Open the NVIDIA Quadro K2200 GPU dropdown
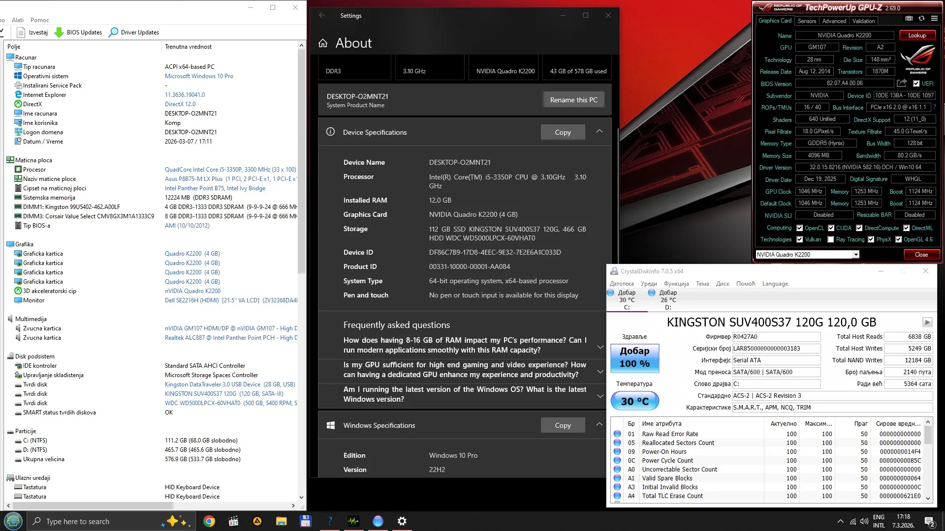This screenshot has height=531, width=945. tap(856, 255)
